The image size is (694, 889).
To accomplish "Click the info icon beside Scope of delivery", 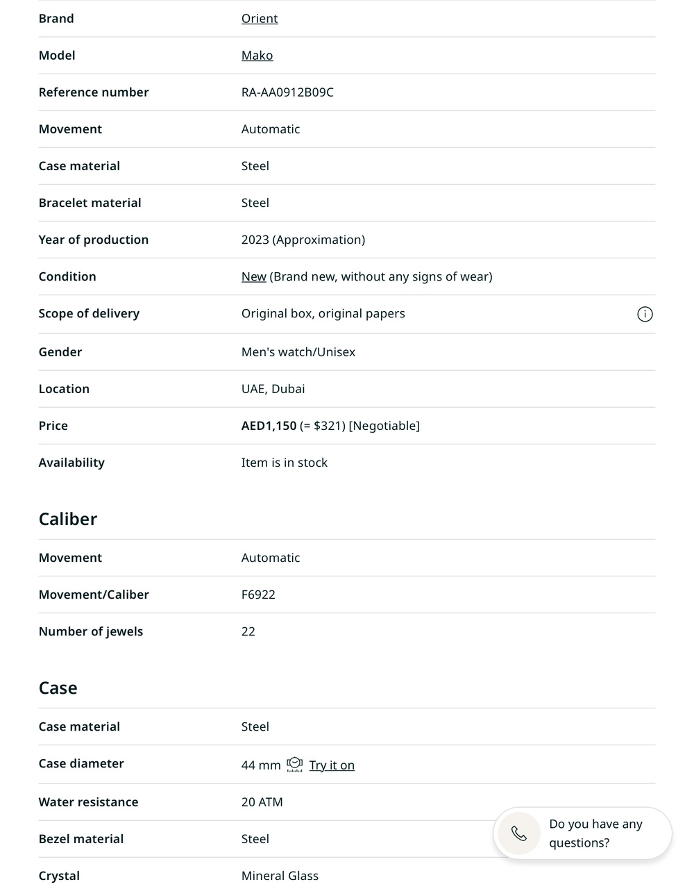I will 645,315.
